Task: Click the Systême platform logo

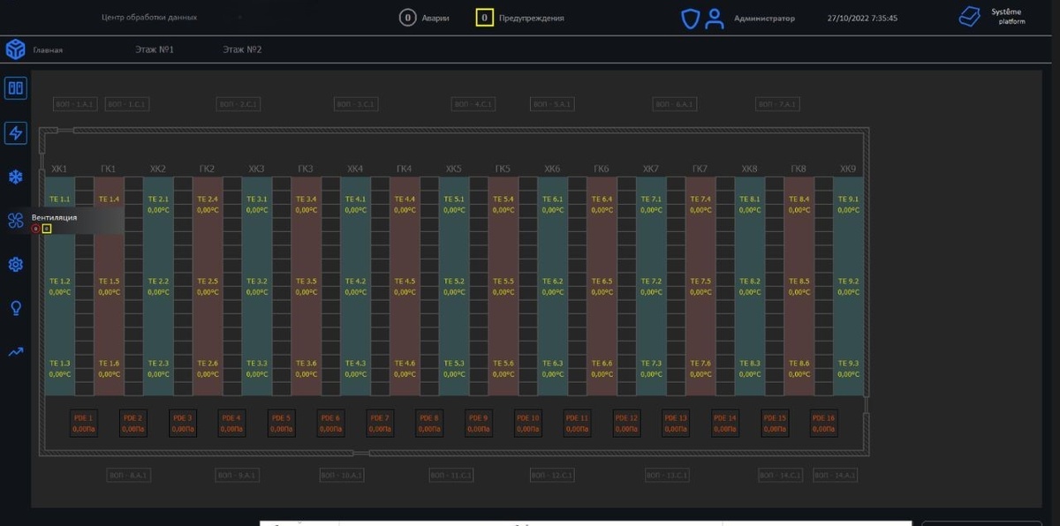Action: coord(970,16)
